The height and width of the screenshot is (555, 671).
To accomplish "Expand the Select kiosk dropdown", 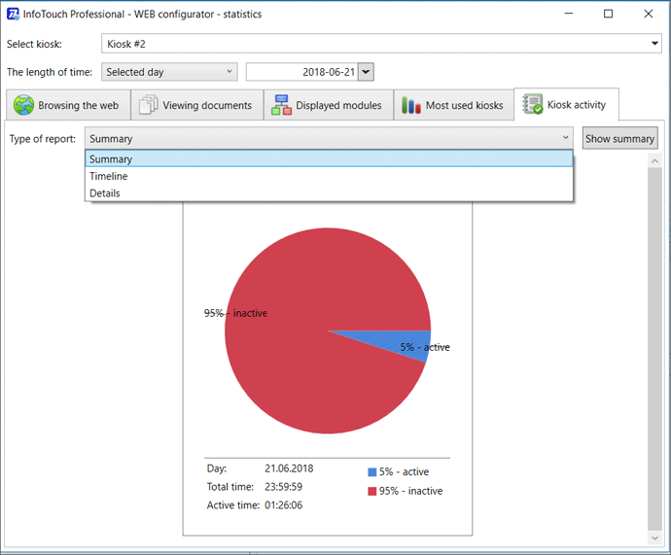I will 654,44.
